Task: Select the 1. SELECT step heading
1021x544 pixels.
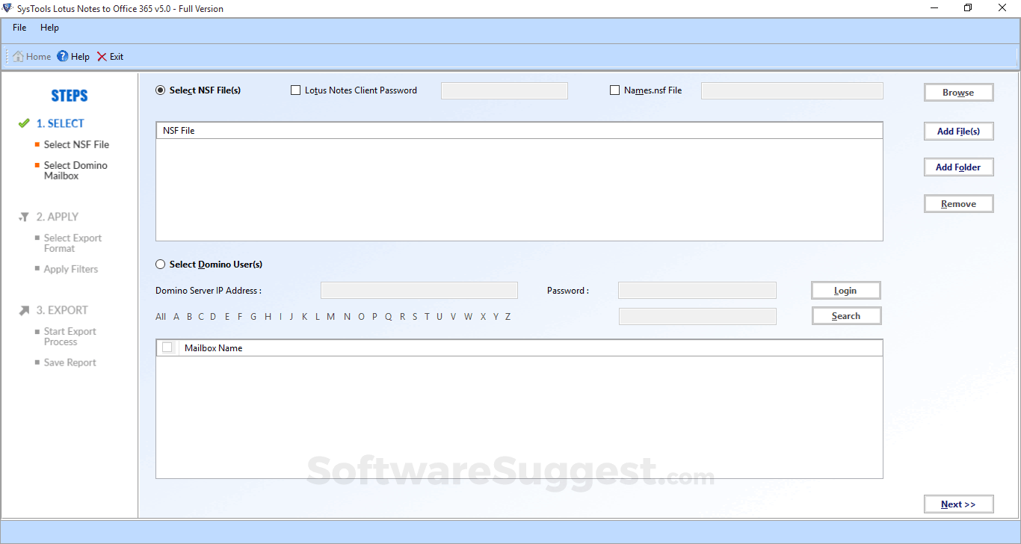Action: pos(61,123)
